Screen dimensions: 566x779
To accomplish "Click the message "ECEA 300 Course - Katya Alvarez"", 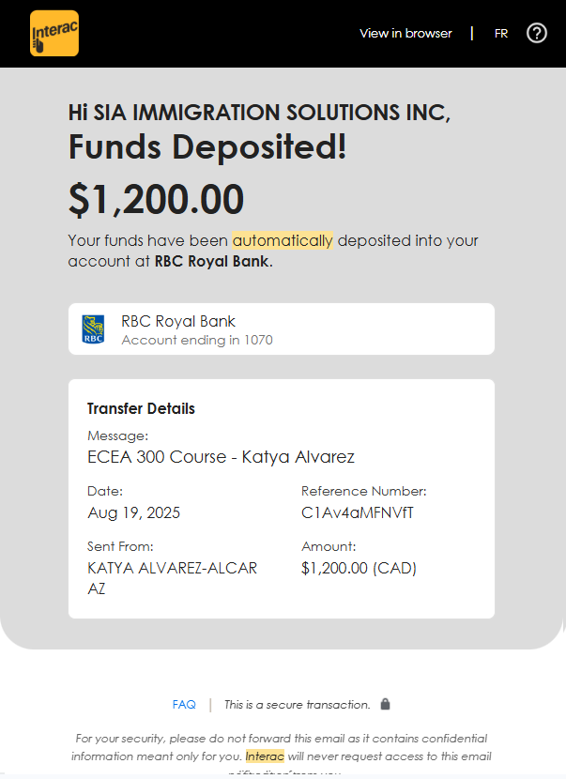I will point(221,457).
